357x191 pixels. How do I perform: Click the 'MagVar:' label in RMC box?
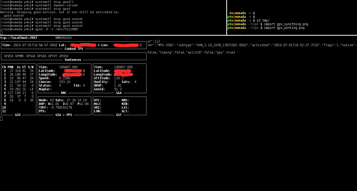click(x=45, y=89)
